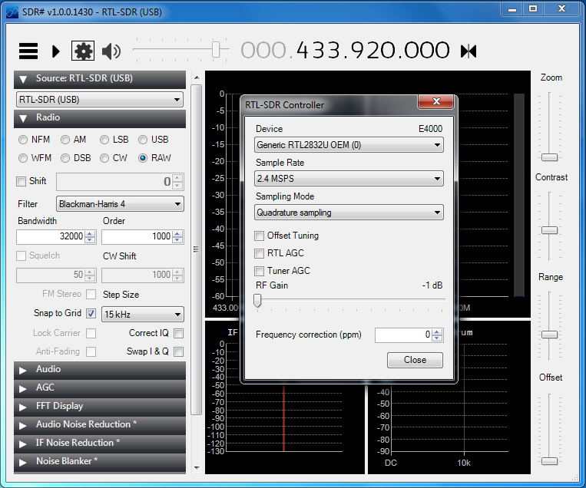586x488 pixels.
Task: Maximize the SDR# window
Action: (x=533, y=8)
